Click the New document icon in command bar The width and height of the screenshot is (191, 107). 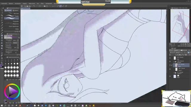(25, 6)
